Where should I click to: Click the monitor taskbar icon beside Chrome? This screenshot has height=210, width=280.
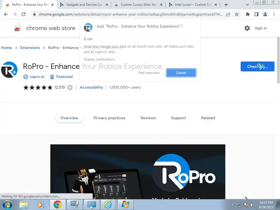pos(74,205)
